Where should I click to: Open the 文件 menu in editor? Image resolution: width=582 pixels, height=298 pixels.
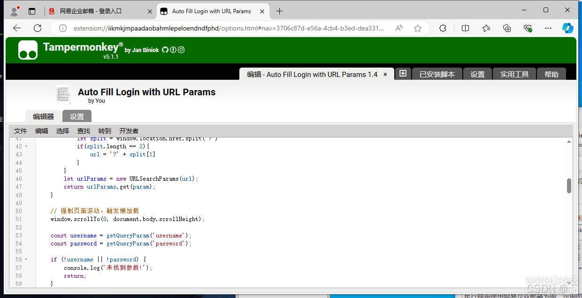pos(21,131)
